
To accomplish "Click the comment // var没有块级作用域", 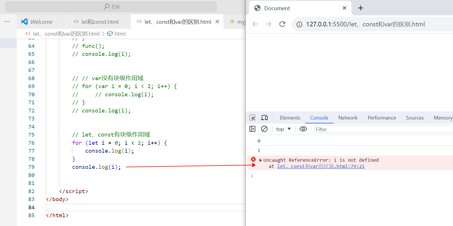I will coord(108,78).
